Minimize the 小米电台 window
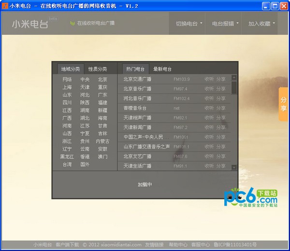The width and height of the screenshot is (290, 251). (266, 6)
